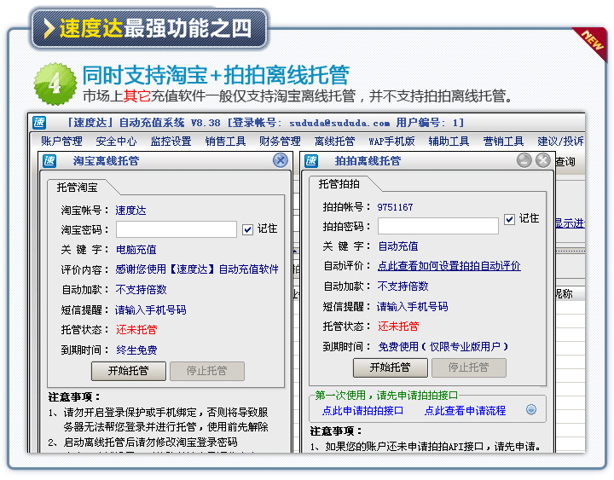Open the 辅助工具 menu
This screenshot has width=614, height=480.
[x=449, y=141]
